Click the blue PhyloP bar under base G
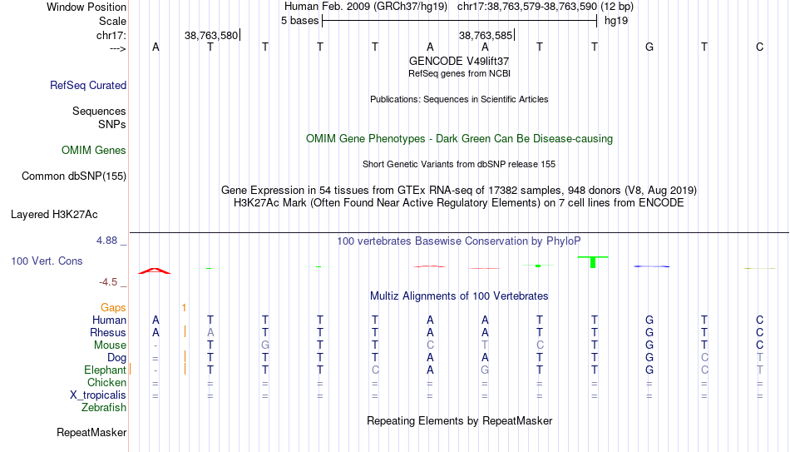 coord(652,266)
